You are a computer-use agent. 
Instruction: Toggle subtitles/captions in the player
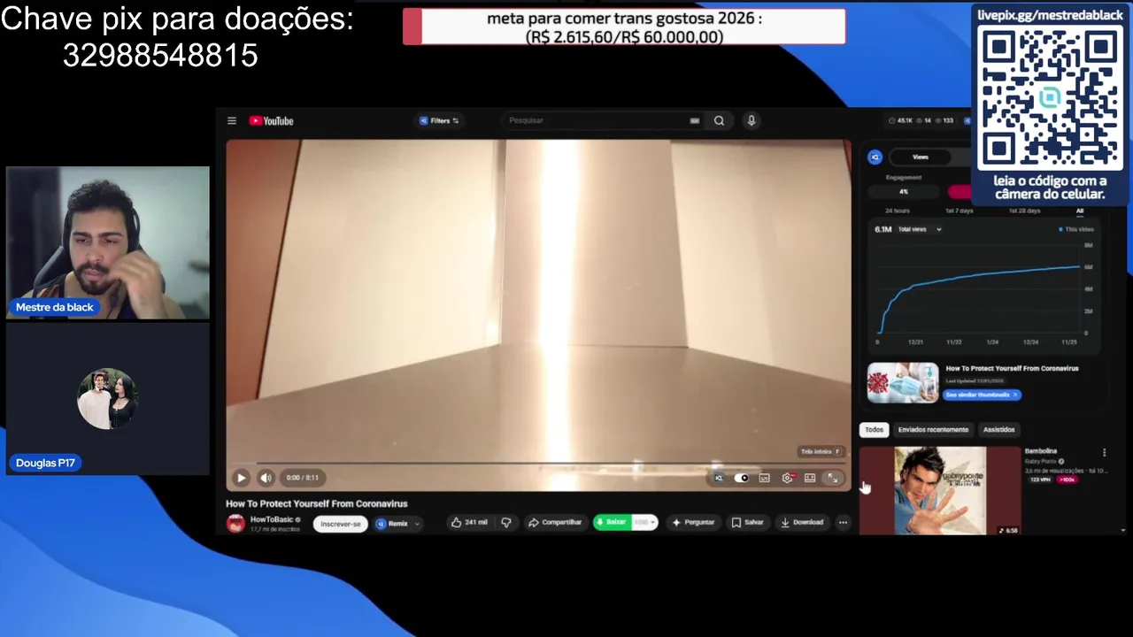coord(764,478)
